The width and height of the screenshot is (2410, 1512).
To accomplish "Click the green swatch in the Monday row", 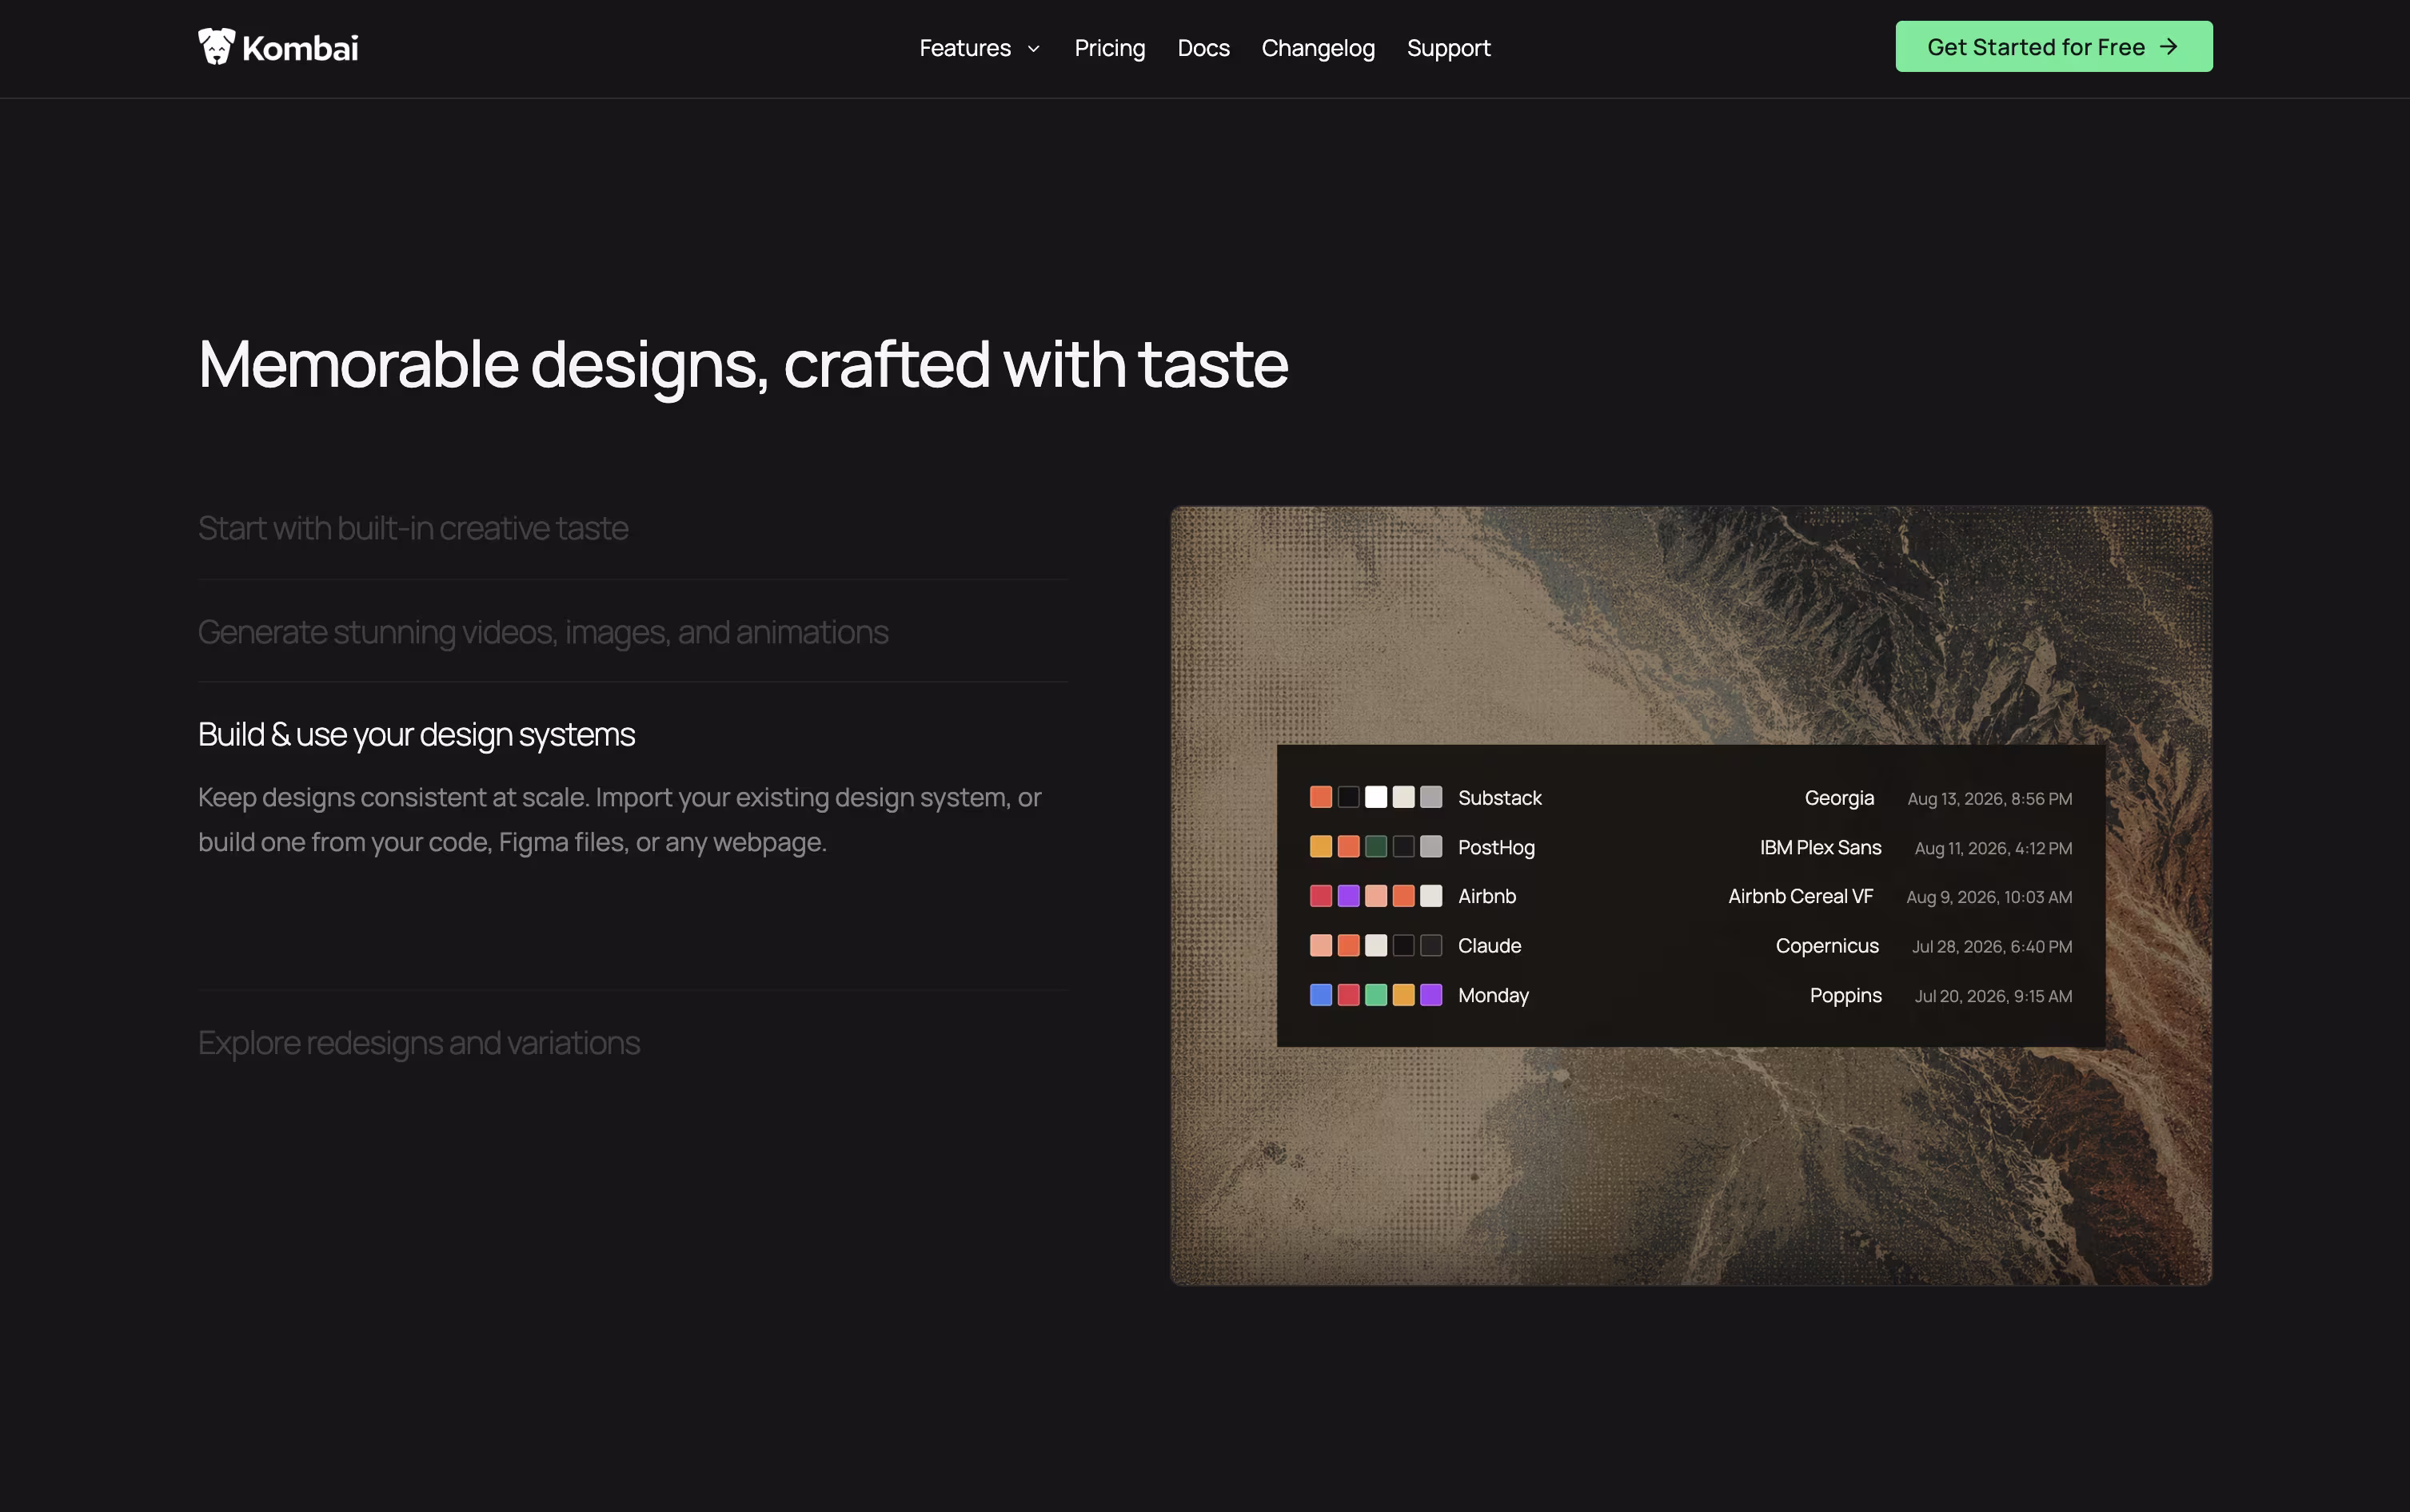I will coord(1377,995).
